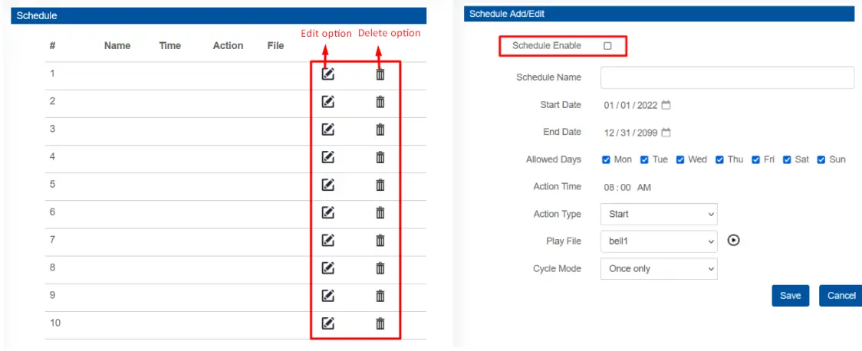Image resolution: width=862 pixels, height=351 pixels.
Task: Open the End Date calendar picker
Action: pos(666,133)
